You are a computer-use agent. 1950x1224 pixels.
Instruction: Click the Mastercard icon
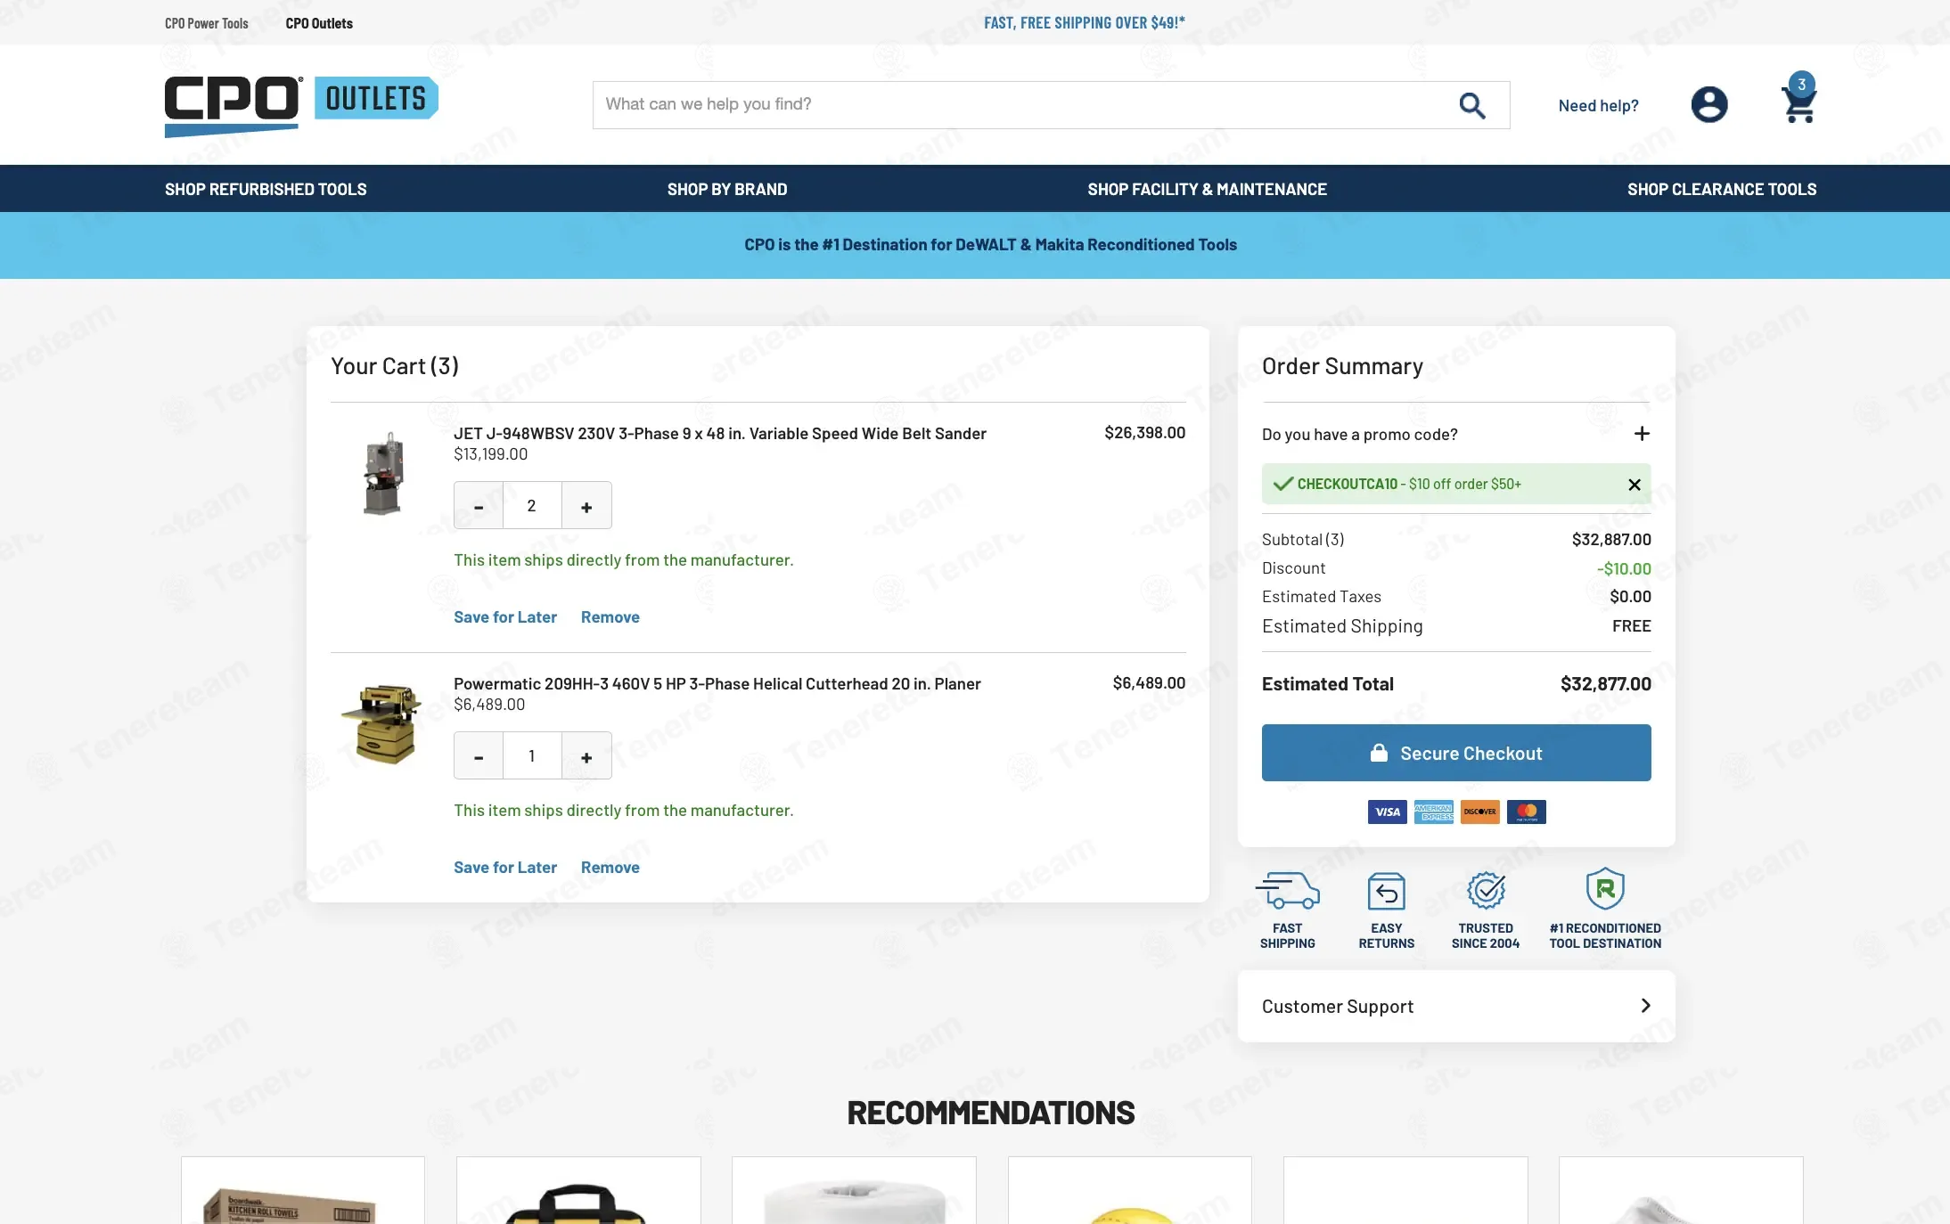tap(1526, 812)
